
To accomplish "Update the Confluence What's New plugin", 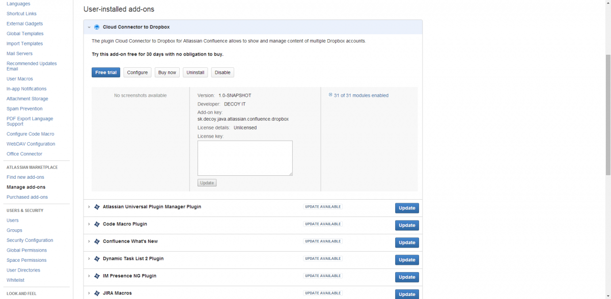I will click(407, 242).
